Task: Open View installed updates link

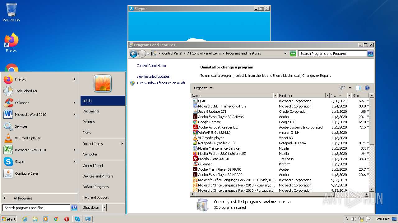Action: point(153,77)
